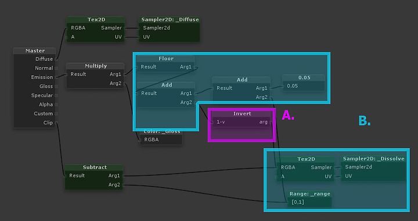
Task: Select the 0.05 constant node header
Action: [304, 77]
